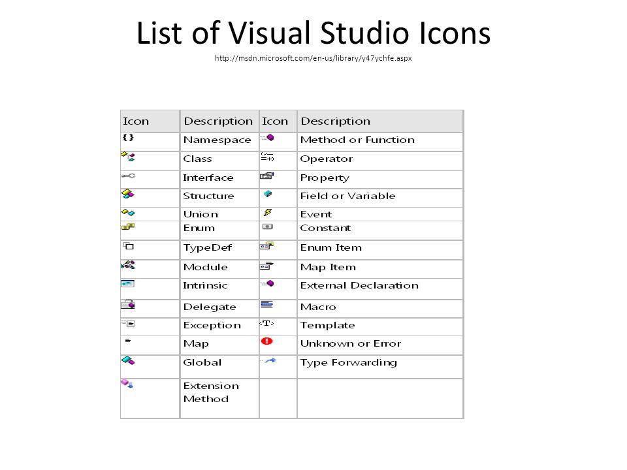
Task: Click the Constant icon
Action: [268, 227]
